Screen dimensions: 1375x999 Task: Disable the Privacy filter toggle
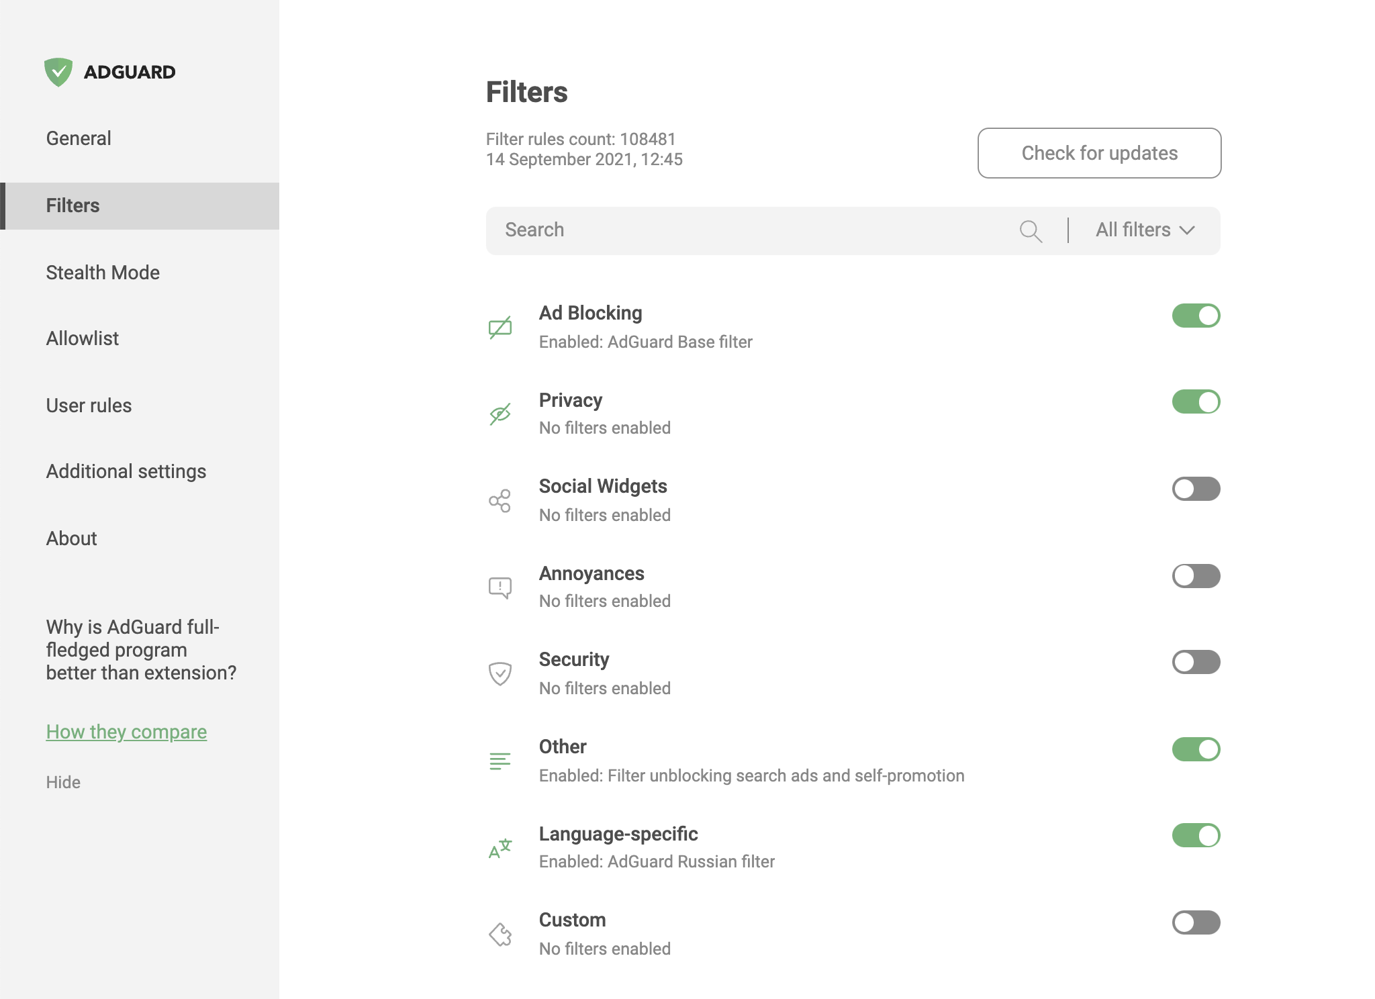[1194, 402]
